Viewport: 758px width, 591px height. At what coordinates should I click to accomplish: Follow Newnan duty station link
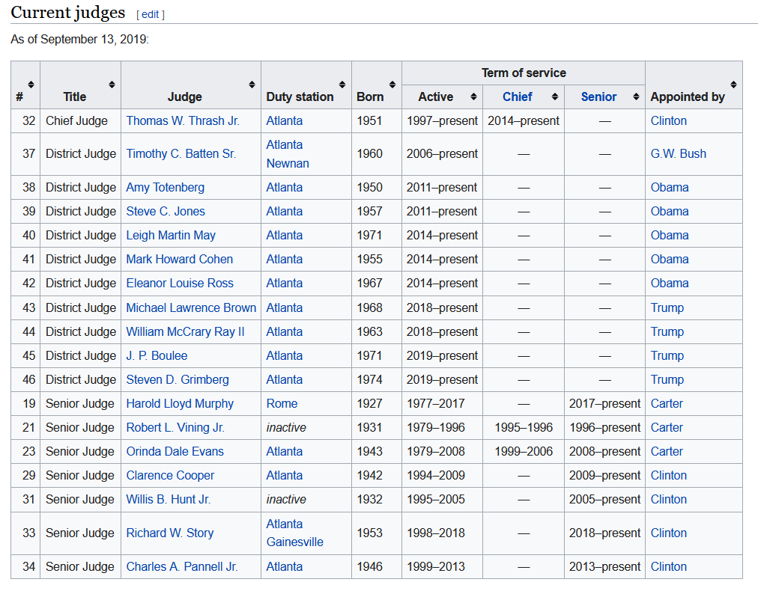[x=288, y=164]
